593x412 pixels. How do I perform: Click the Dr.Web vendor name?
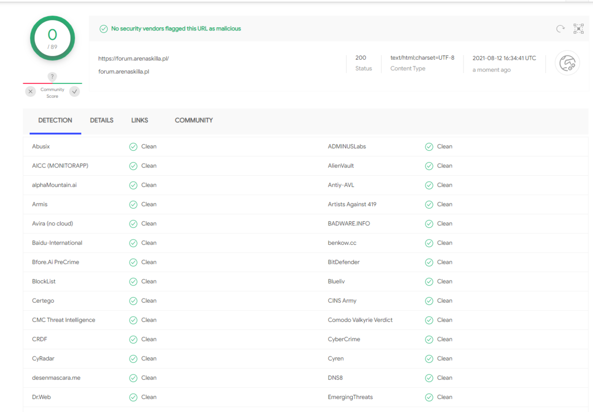click(42, 397)
